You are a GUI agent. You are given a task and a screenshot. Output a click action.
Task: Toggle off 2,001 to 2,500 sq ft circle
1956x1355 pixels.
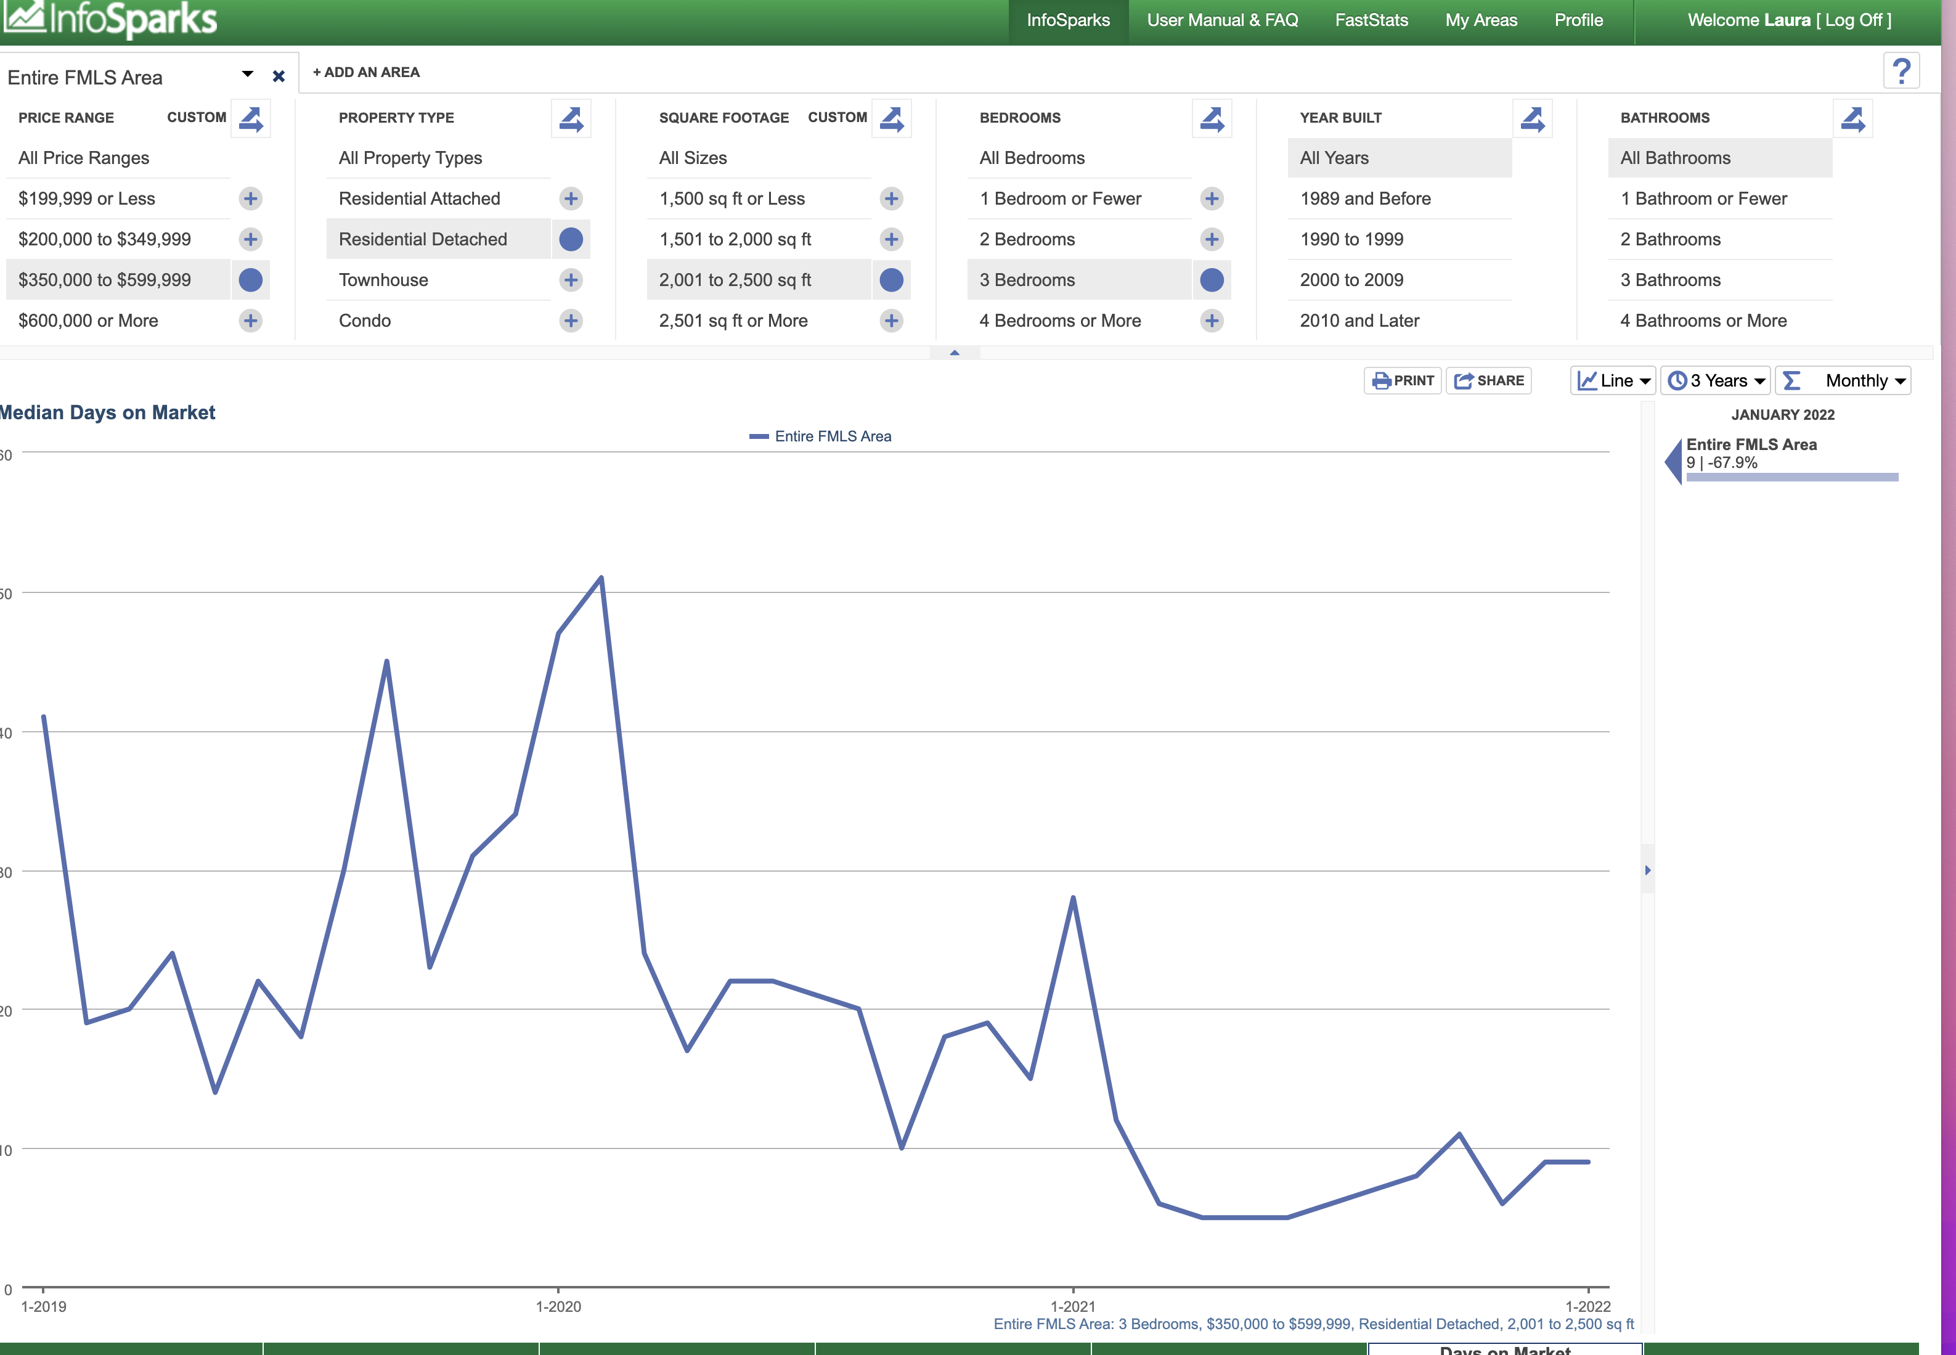pyautogui.click(x=891, y=280)
